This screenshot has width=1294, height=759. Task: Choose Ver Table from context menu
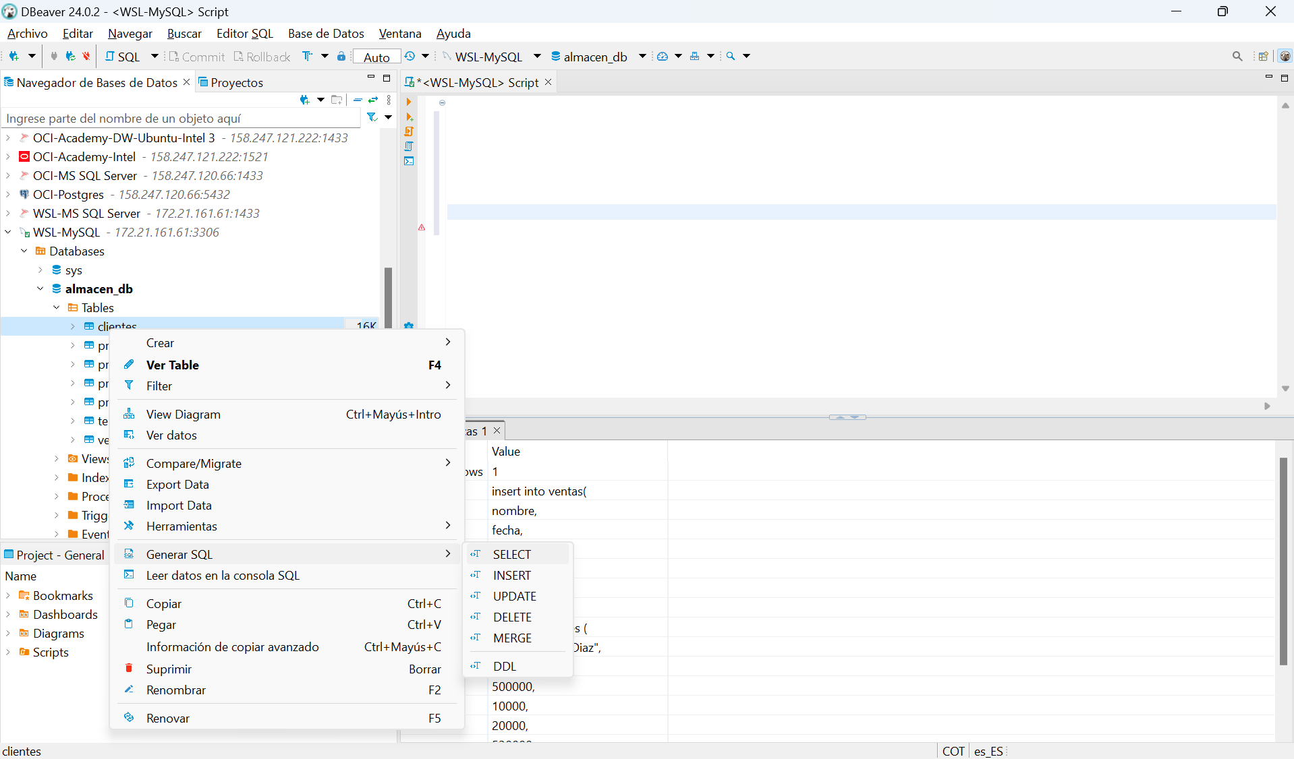coord(287,365)
